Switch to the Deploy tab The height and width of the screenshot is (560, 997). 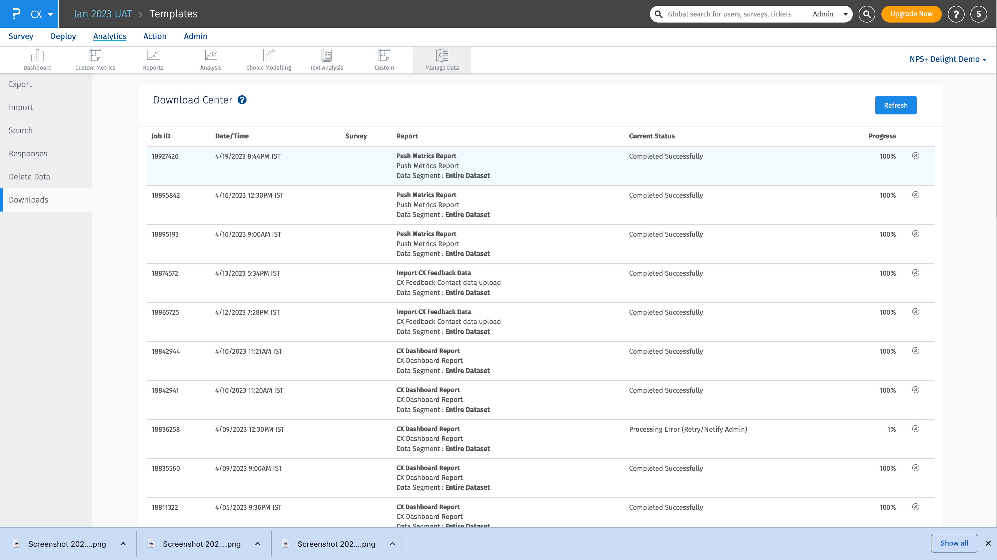coord(63,36)
